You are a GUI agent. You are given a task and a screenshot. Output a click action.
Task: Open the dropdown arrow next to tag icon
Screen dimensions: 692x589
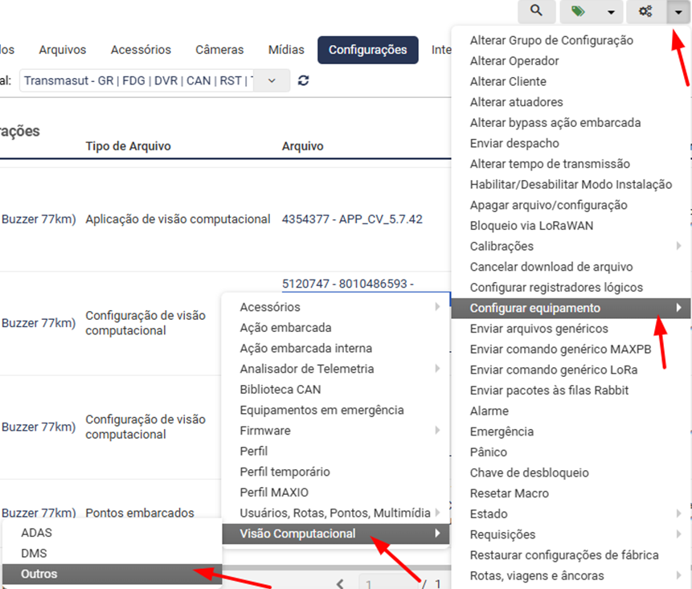(612, 12)
